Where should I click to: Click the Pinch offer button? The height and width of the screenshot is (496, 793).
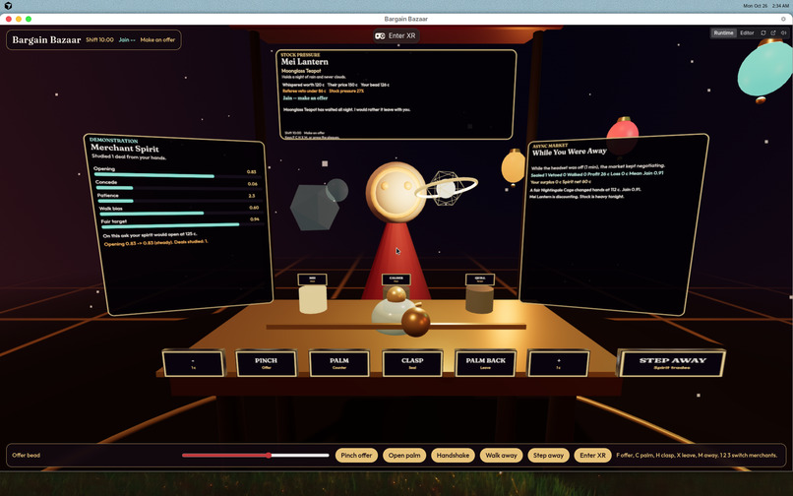[x=356, y=455]
